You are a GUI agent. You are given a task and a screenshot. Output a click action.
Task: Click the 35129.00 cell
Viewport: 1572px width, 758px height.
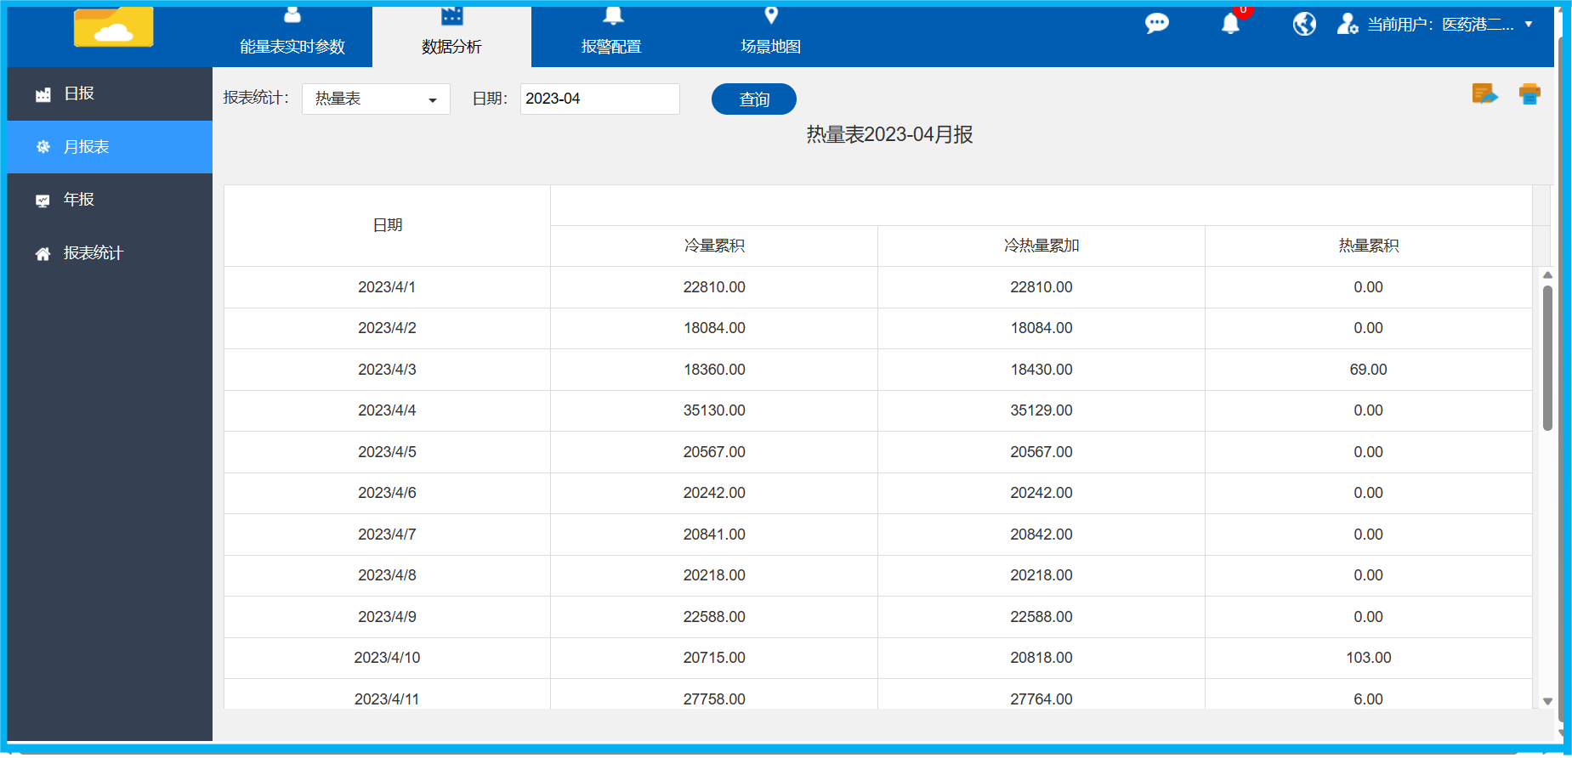click(x=1041, y=410)
